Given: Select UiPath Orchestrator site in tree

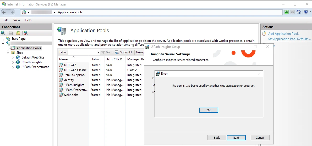Looking at the screenshot, I should tap(35, 67).
